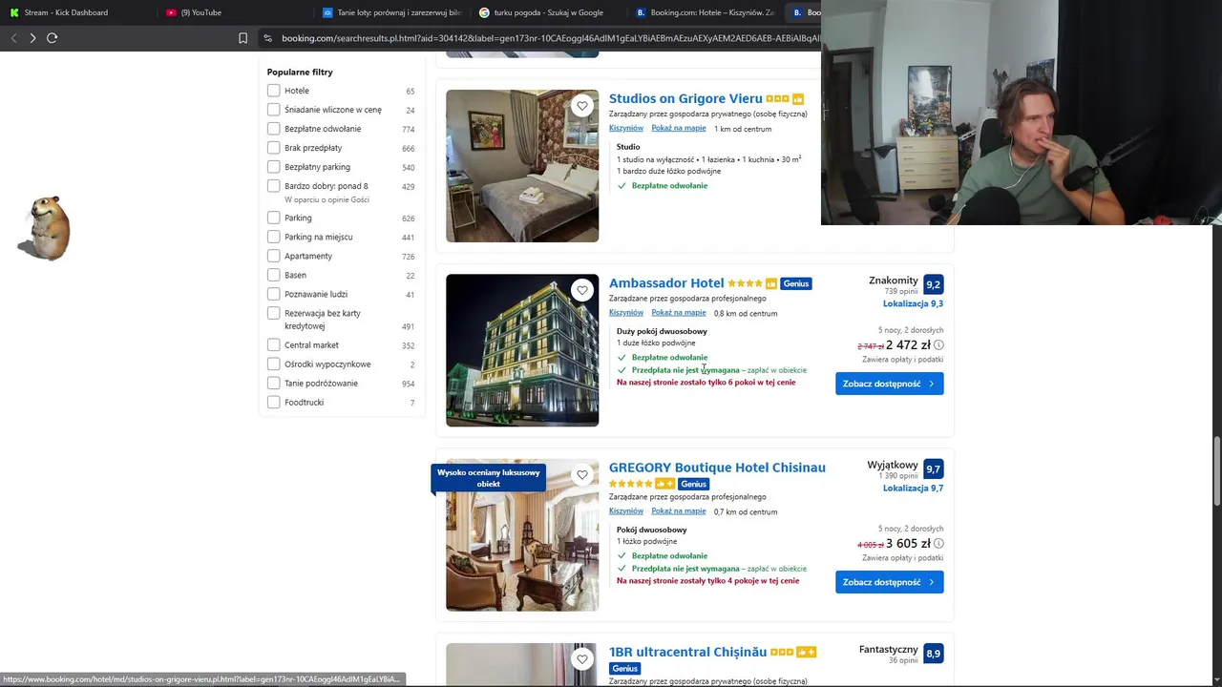Click Kiszyniów link under GREGORY Boutique

pos(626,511)
